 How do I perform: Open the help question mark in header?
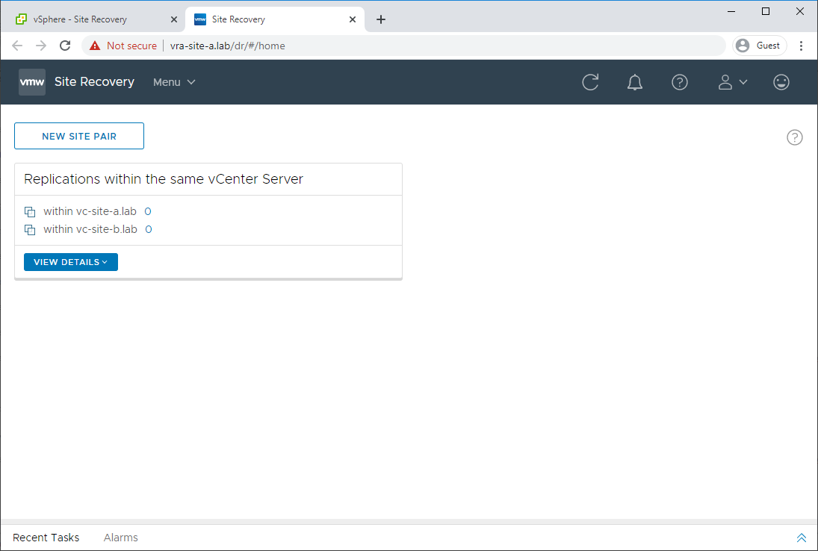click(x=679, y=82)
